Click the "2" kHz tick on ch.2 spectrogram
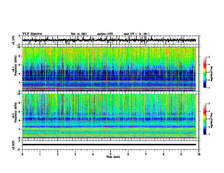Image resolution: width=224 pixels, height=173 pixels. coord(20,129)
